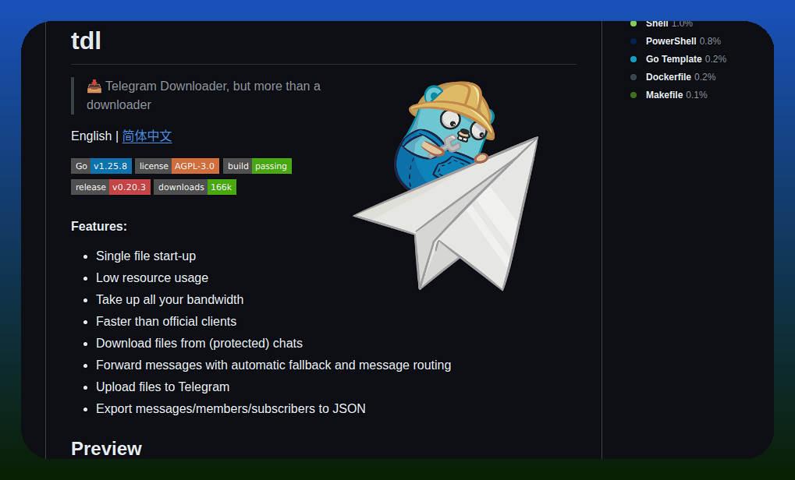Click the PowerShell color dot
This screenshot has width=795, height=480.
[634, 41]
